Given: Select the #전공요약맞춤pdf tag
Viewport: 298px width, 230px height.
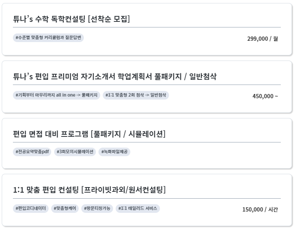Looking at the screenshot, I should [32, 152].
